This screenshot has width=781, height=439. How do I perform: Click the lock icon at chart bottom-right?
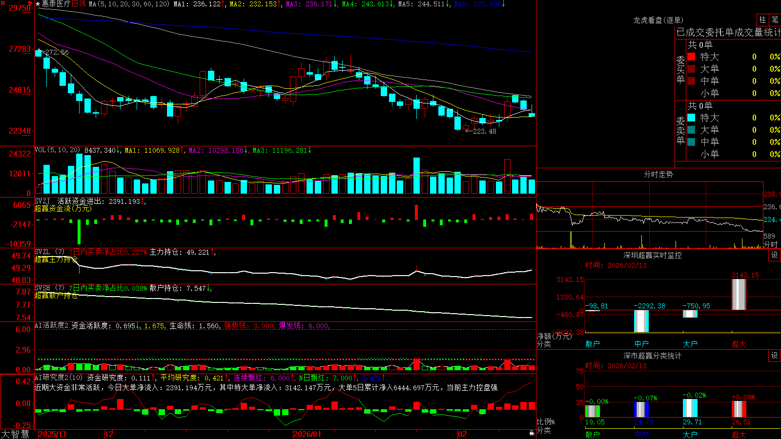[532, 433]
